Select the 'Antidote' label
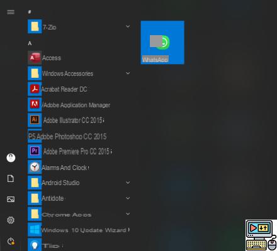This screenshot has width=277, height=251. [53, 198]
